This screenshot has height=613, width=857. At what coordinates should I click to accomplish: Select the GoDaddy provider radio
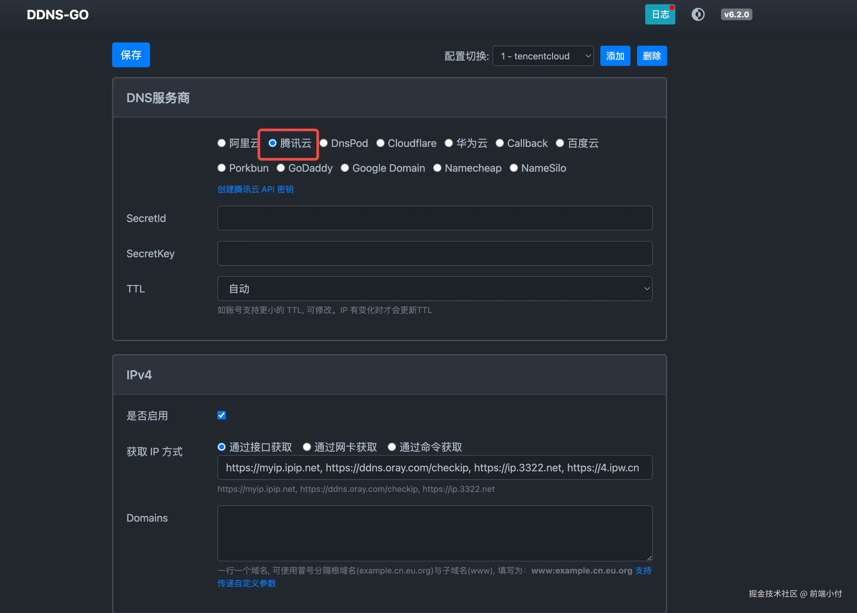point(281,168)
